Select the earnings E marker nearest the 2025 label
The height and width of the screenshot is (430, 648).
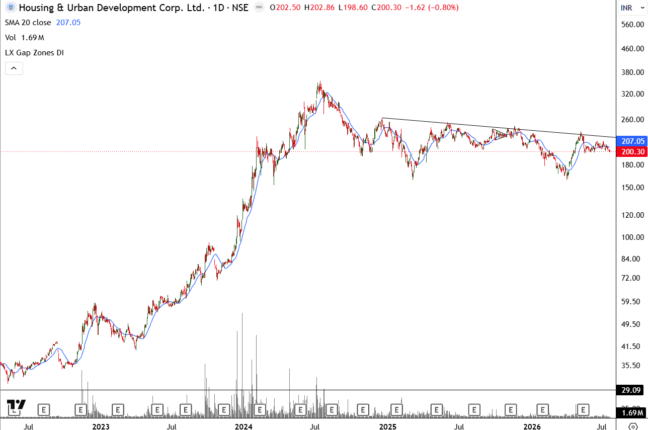396,409
